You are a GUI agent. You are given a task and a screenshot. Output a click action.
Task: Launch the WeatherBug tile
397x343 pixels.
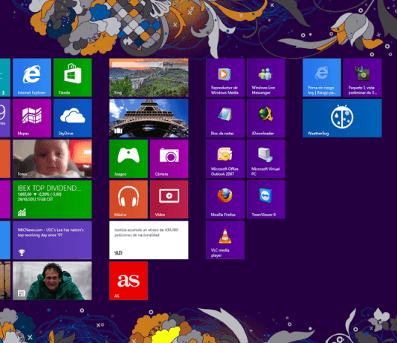click(x=342, y=118)
